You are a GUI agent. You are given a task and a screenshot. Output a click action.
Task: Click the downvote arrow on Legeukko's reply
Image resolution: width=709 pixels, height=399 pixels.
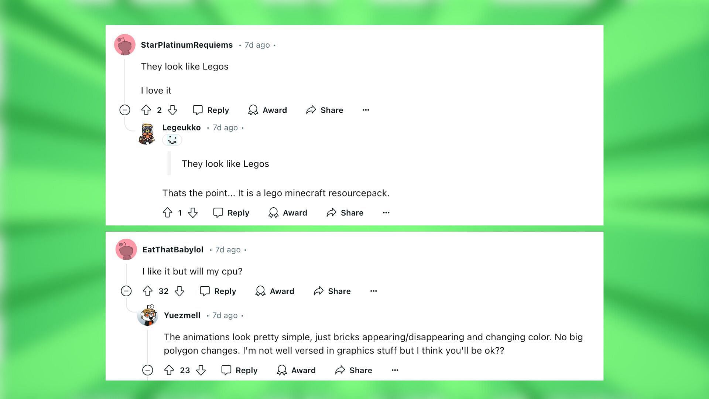[192, 212]
